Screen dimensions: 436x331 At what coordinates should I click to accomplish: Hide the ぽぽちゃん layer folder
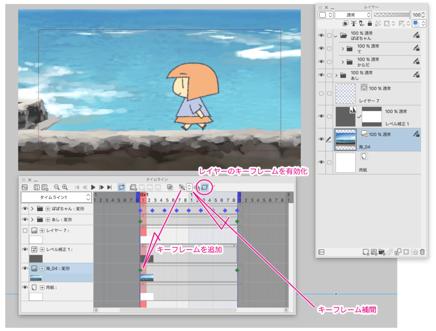click(x=322, y=35)
